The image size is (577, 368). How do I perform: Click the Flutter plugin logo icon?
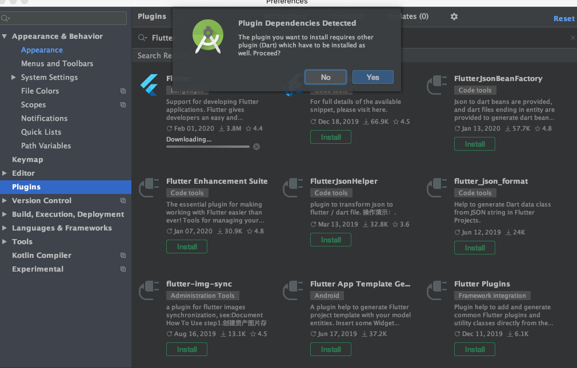(x=149, y=85)
